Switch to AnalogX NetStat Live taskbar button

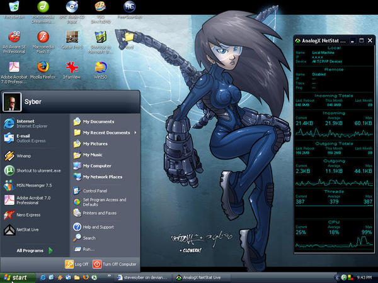(x=202, y=277)
